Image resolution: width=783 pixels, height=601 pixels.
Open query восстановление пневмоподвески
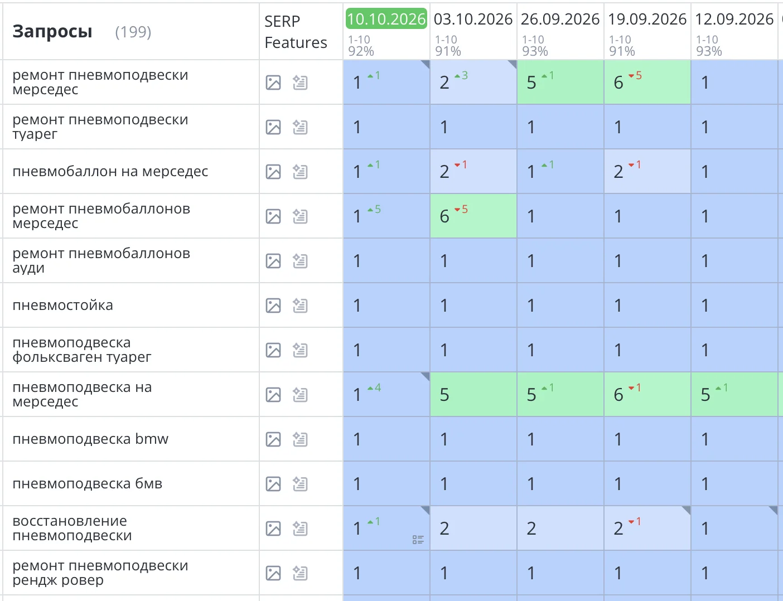click(x=72, y=528)
